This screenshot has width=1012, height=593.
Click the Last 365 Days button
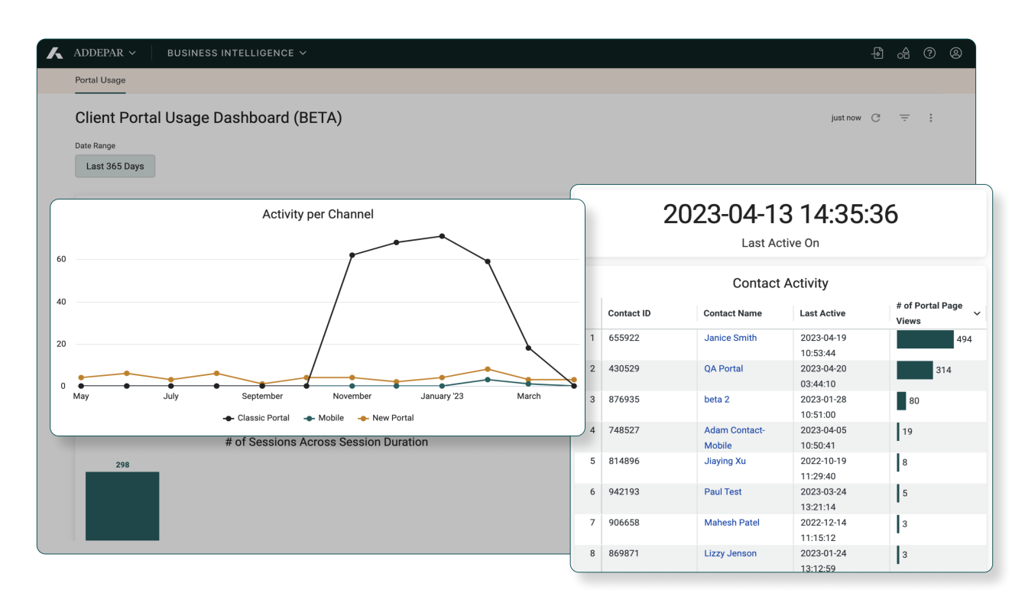(x=115, y=167)
